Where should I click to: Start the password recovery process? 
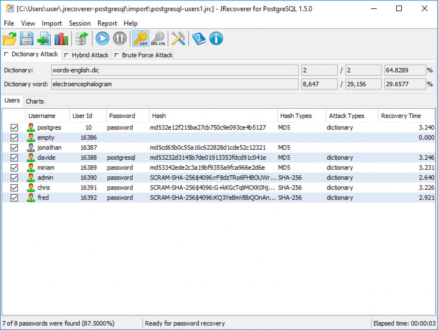[102, 39]
